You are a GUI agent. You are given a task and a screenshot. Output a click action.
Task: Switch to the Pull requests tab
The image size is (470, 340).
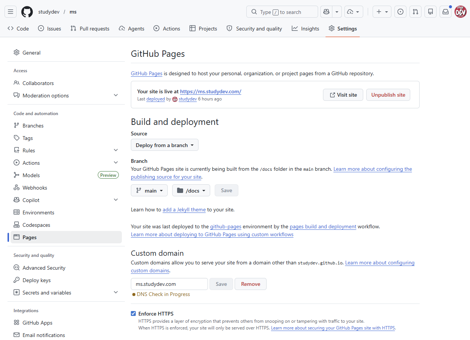tap(90, 29)
